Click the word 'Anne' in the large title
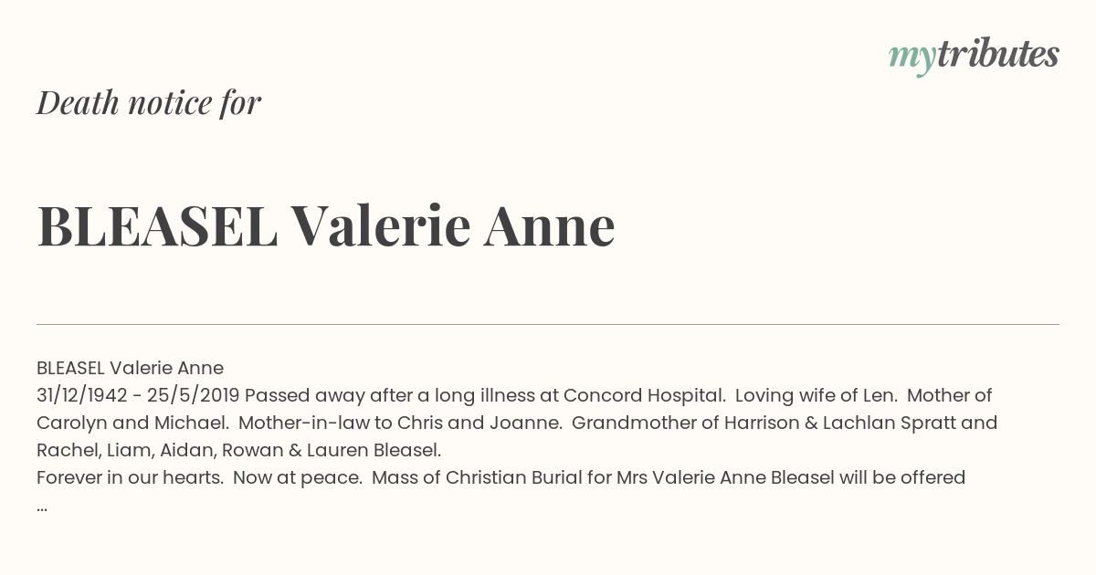Viewport: 1096px width, 575px height. point(549,226)
